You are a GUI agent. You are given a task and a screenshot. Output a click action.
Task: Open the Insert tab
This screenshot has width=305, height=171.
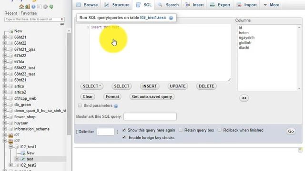(x=194, y=5)
